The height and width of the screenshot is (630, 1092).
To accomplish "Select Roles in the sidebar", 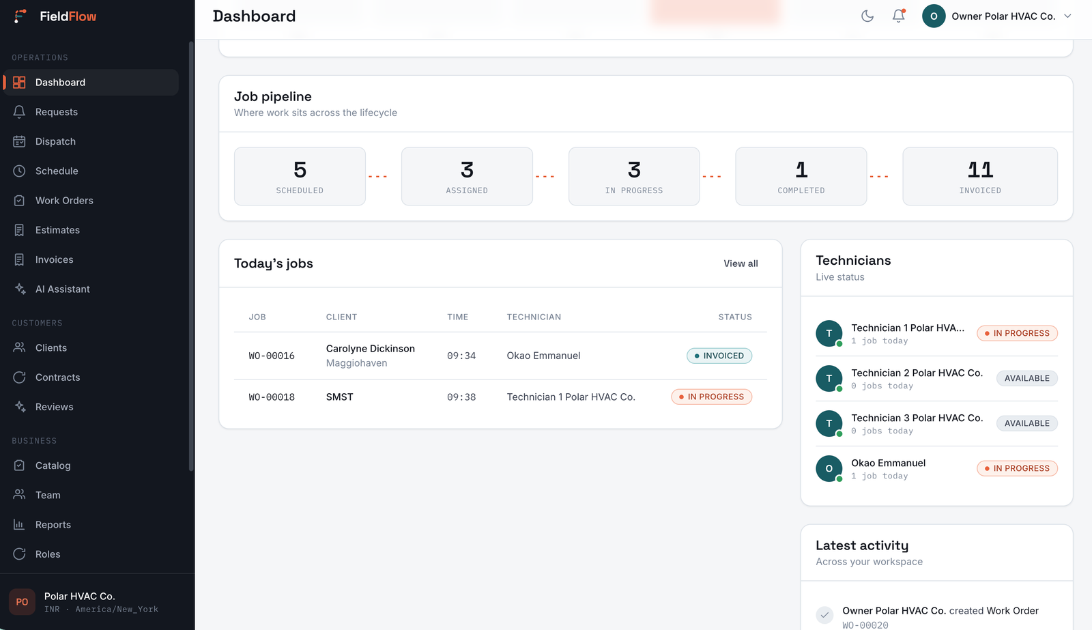I will pyautogui.click(x=91, y=554).
